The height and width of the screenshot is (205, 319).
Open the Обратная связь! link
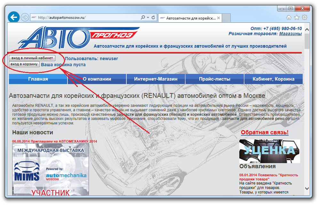[x=265, y=132]
